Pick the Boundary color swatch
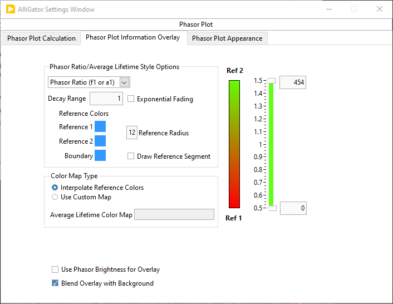 click(100, 155)
